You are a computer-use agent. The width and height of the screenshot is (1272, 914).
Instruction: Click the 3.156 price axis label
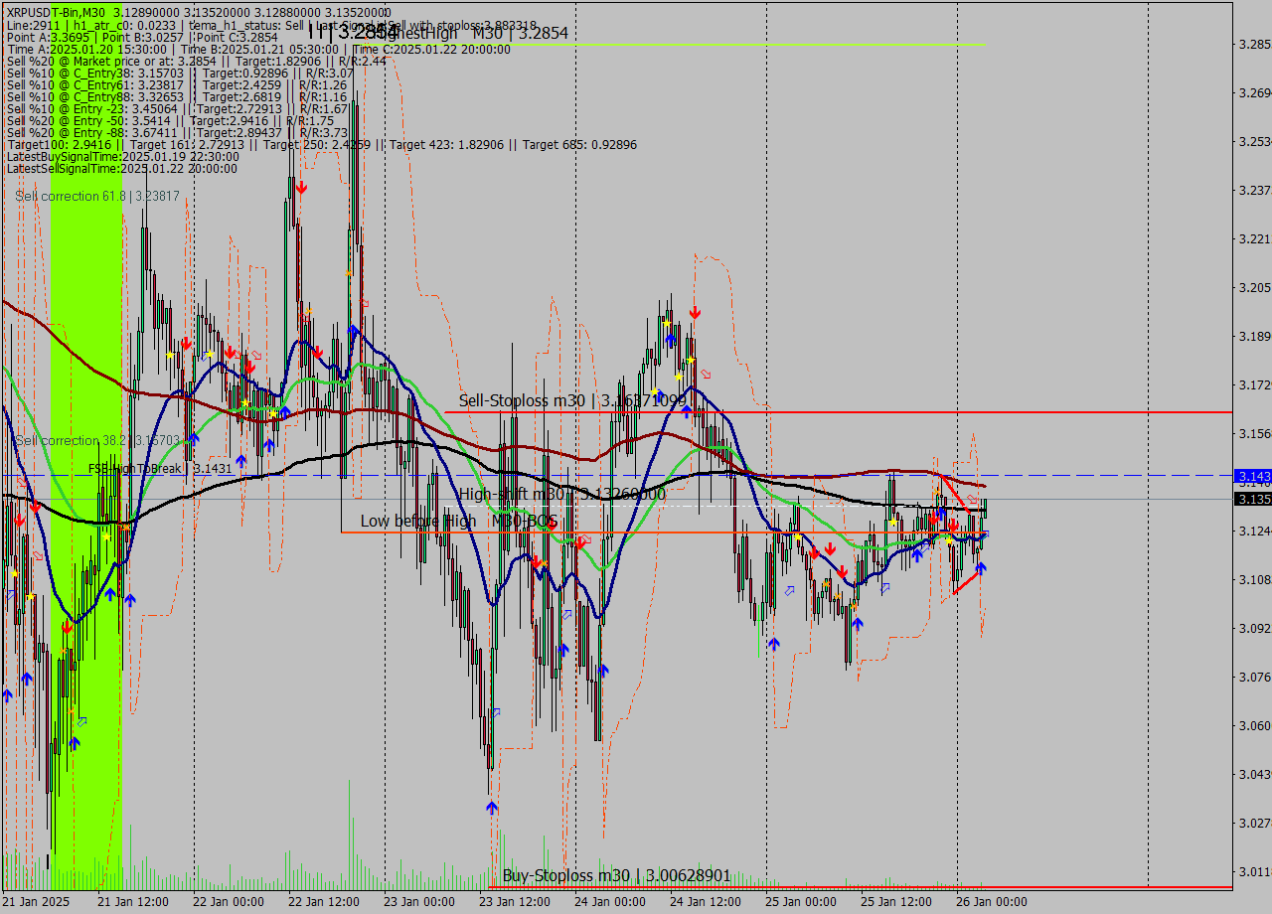[1255, 434]
